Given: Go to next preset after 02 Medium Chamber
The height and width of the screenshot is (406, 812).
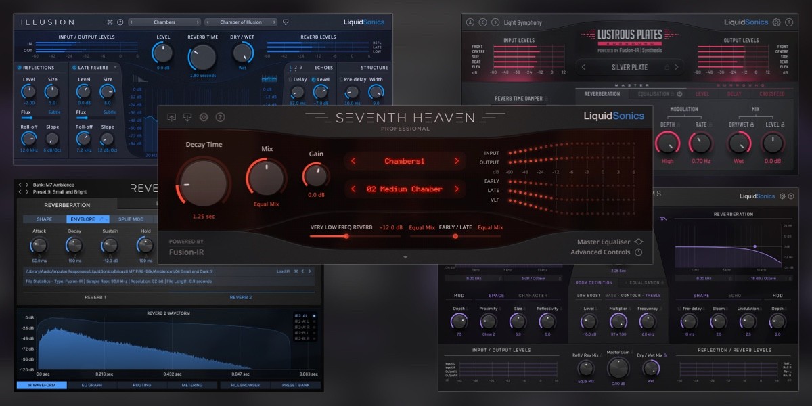Looking at the screenshot, I should click(x=457, y=189).
